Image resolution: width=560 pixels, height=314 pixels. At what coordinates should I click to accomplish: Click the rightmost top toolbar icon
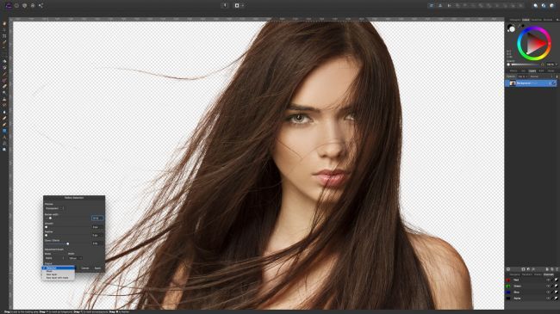pyautogui.click(x=551, y=6)
